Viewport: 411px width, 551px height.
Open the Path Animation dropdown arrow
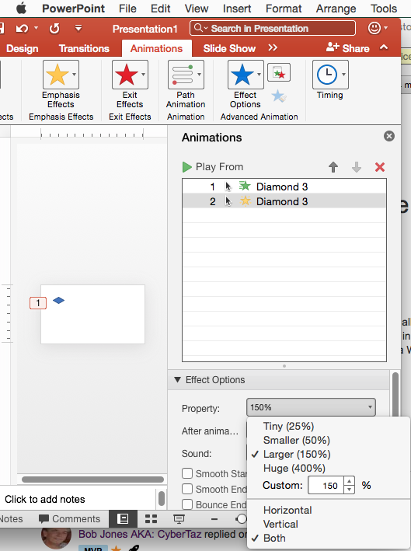pyautogui.click(x=199, y=75)
